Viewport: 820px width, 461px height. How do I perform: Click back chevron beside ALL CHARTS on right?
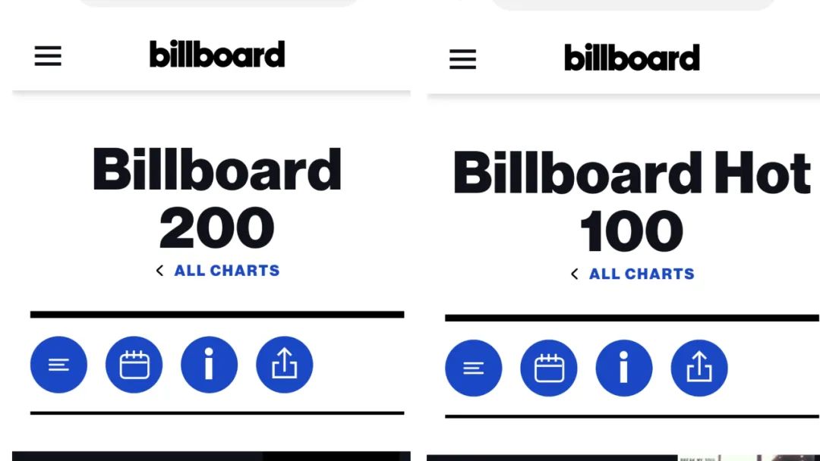(x=574, y=274)
